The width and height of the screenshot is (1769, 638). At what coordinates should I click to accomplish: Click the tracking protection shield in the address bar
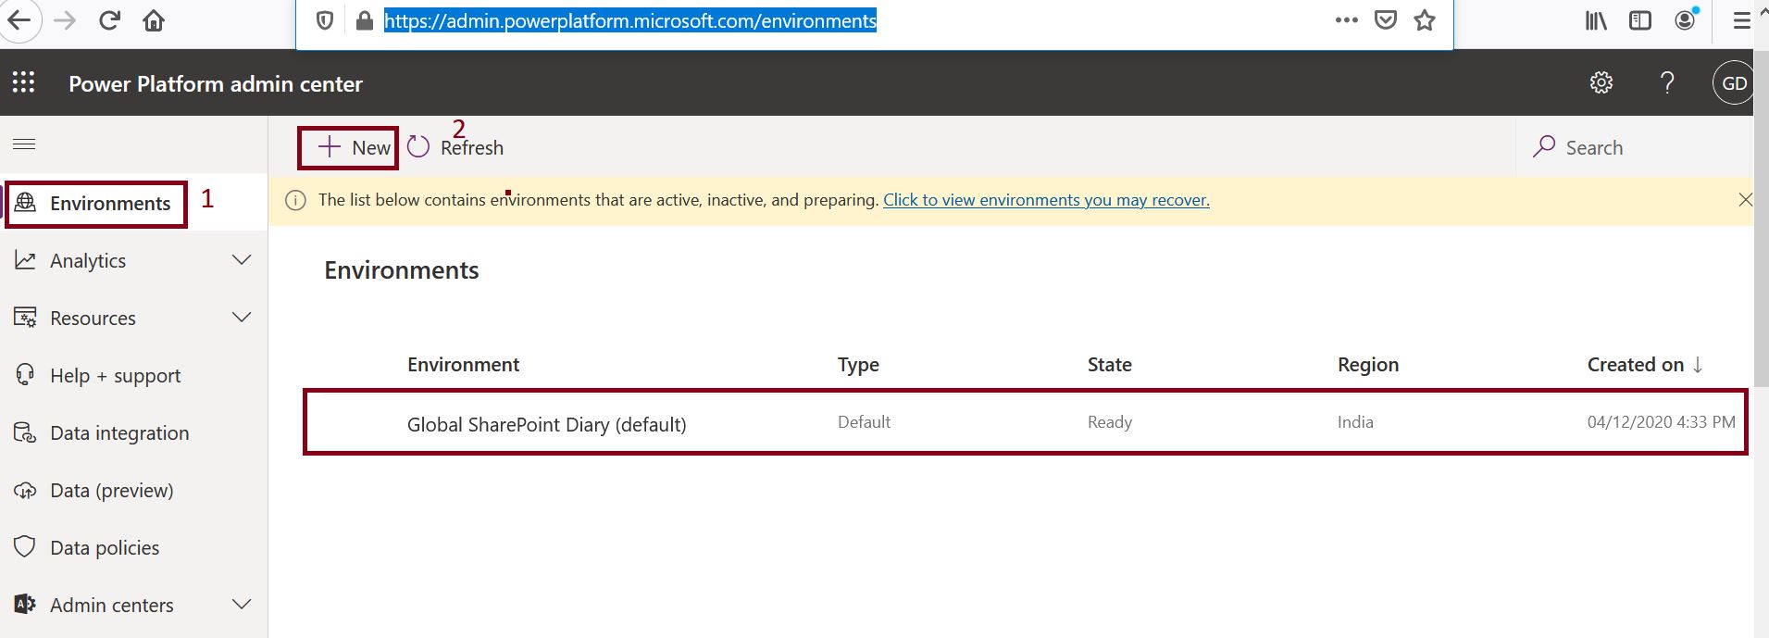(x=324, y=20)
